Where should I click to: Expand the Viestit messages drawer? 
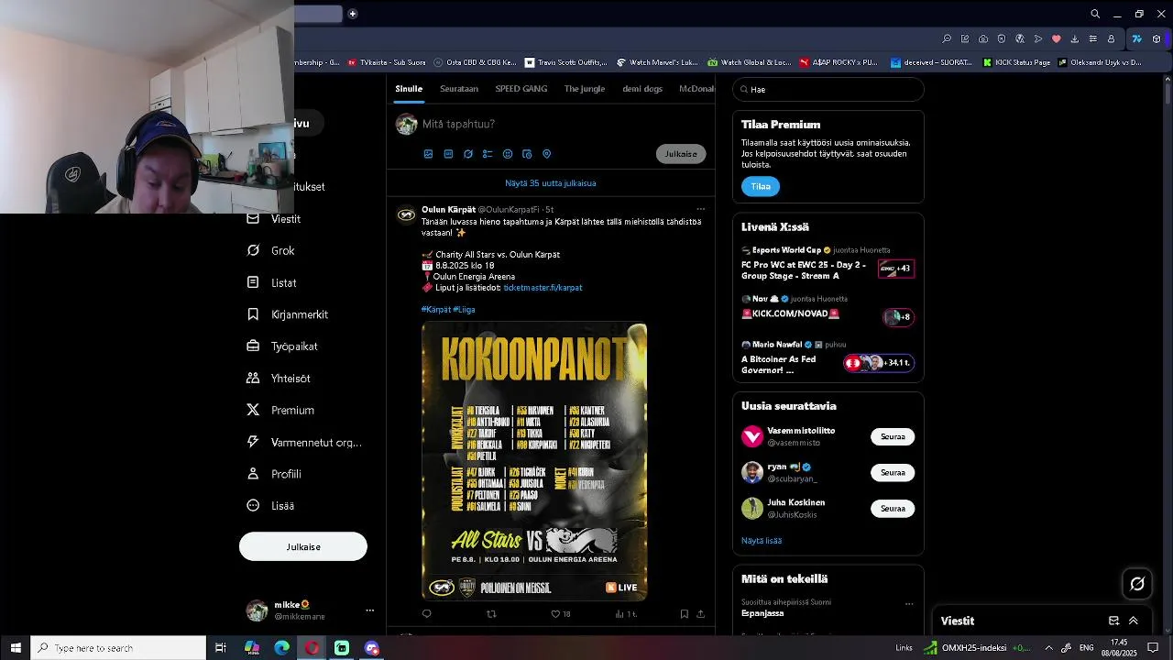(x=1134, y=621)
